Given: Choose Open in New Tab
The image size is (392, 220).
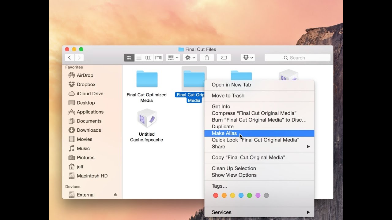Looking at the screenshot, I should click(x=259, y=85).
